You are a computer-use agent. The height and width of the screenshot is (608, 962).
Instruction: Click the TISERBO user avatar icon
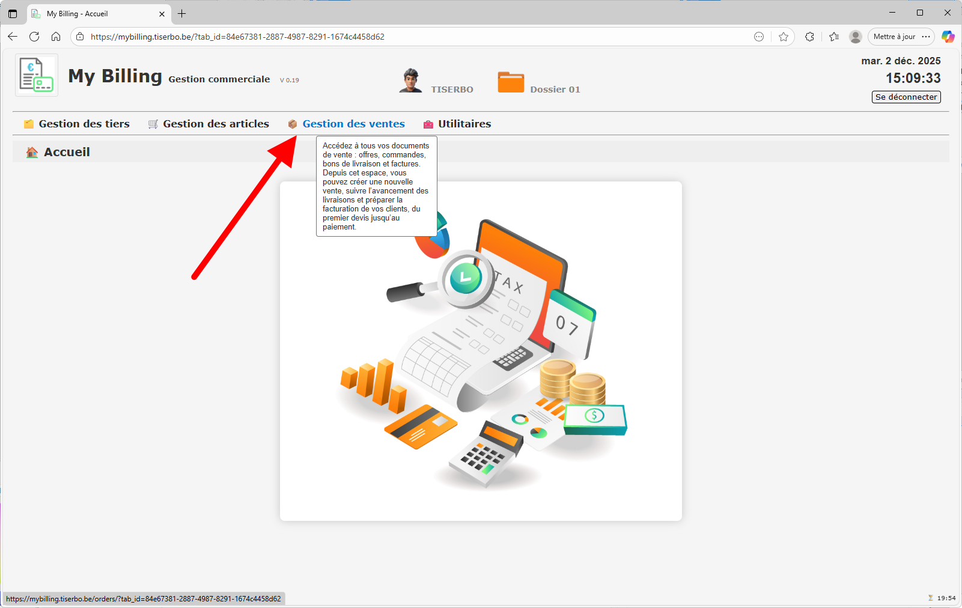[410, 81]
